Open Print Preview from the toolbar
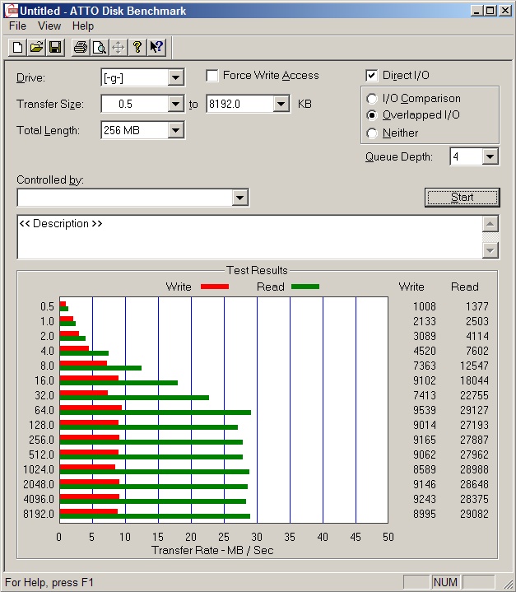516x592 pixels. 99,47
